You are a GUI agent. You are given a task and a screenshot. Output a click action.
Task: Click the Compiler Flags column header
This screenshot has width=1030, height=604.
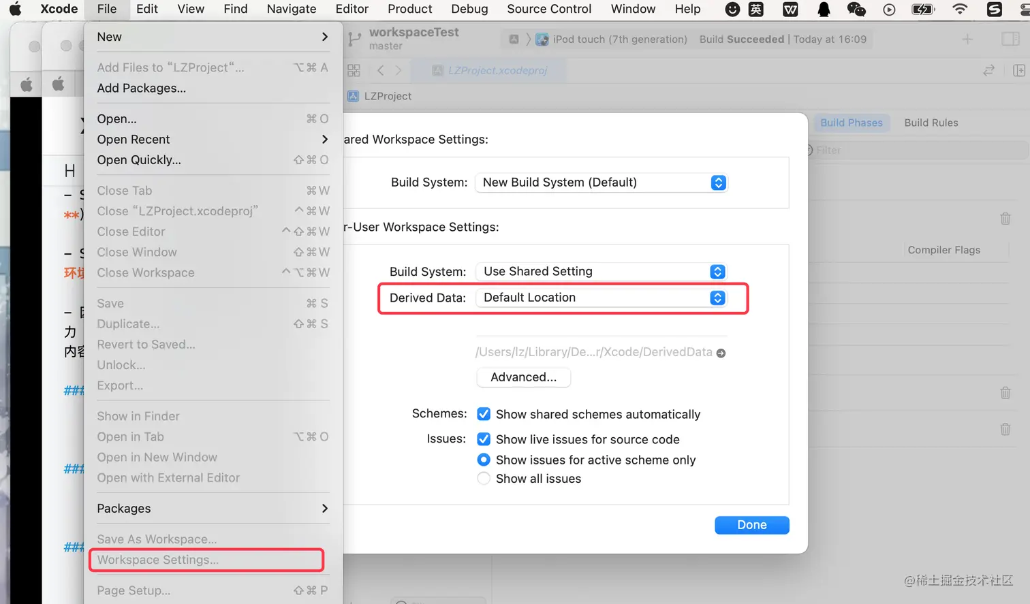tap(944, 250)
